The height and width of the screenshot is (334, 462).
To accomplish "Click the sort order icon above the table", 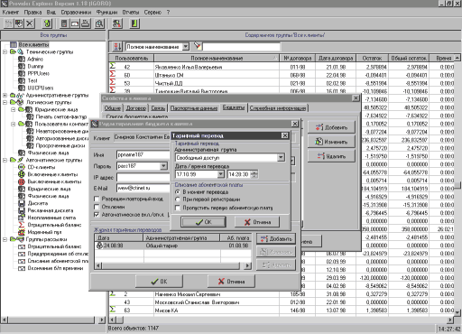I will [117, 47].
